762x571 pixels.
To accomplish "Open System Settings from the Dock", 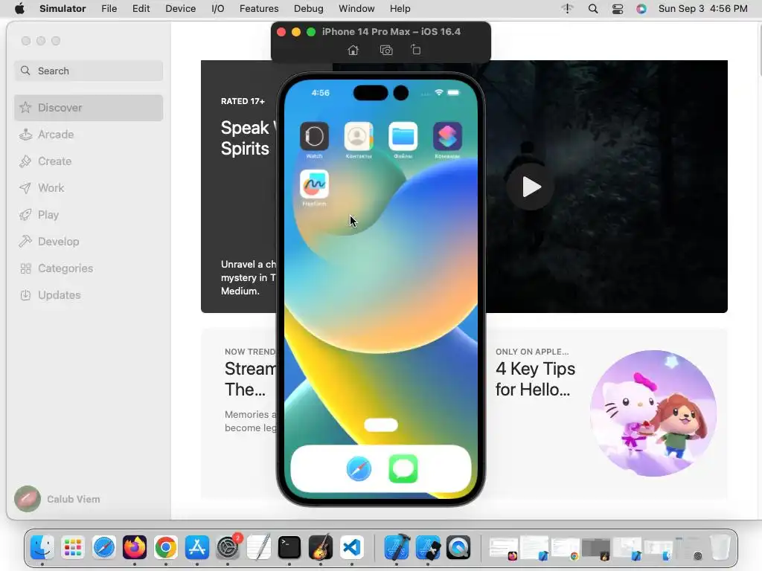I will [x=228, y=548].
